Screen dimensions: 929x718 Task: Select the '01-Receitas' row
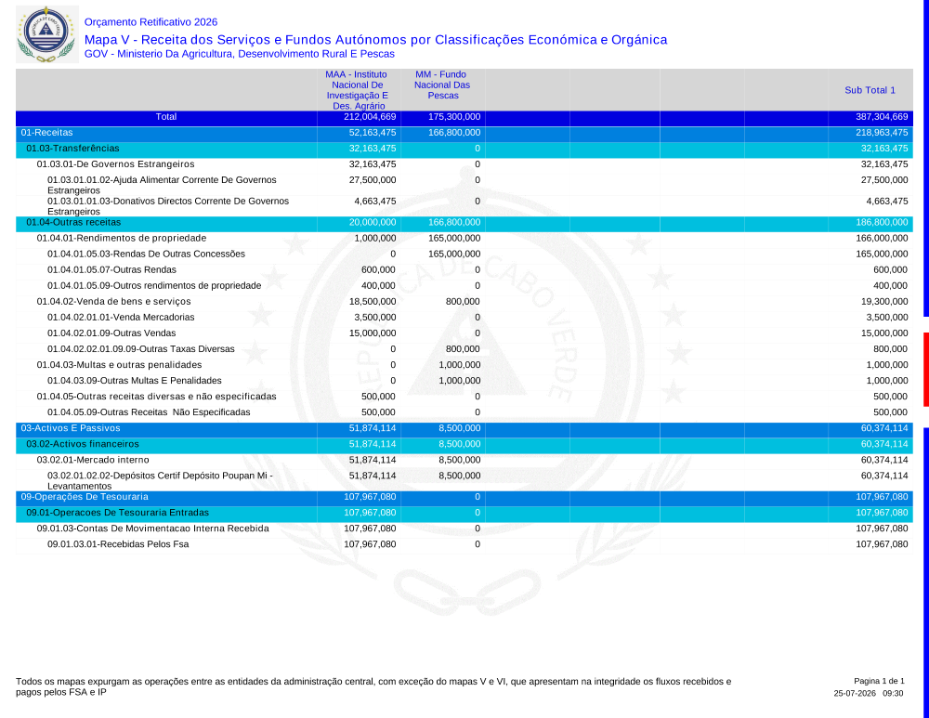tap(464, 133)
